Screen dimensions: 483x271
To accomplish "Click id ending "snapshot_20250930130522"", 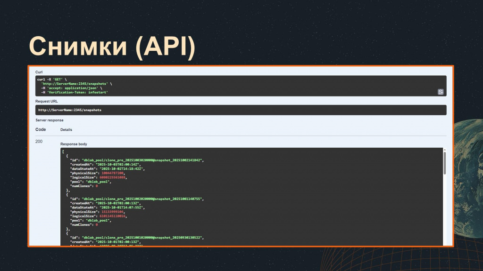I will point(142,238).
